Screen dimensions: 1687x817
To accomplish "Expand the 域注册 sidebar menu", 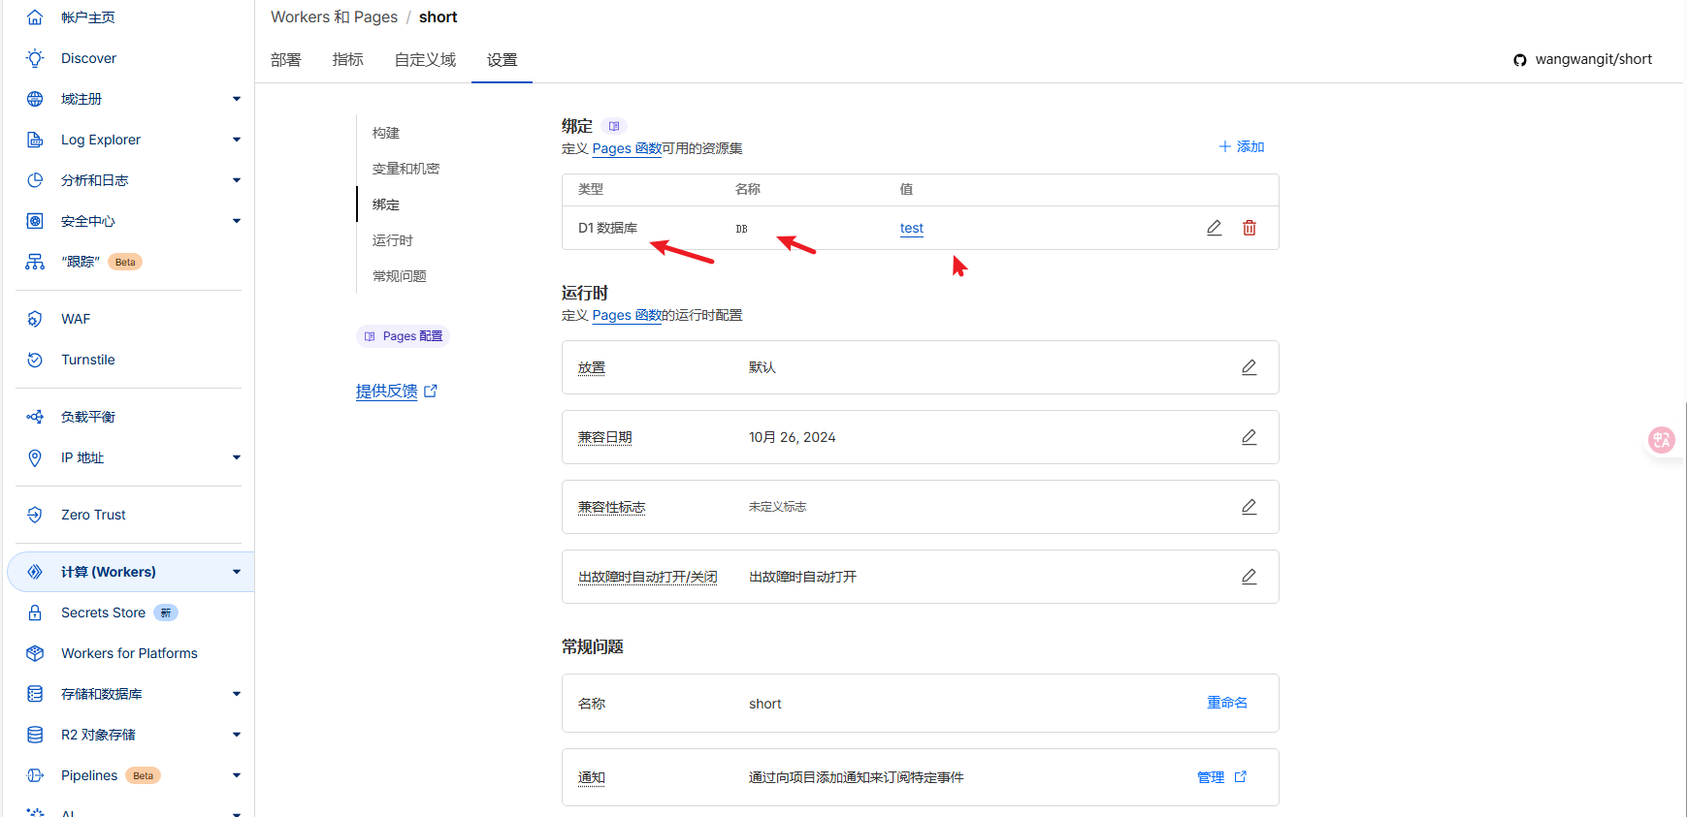I will (236, 99).
